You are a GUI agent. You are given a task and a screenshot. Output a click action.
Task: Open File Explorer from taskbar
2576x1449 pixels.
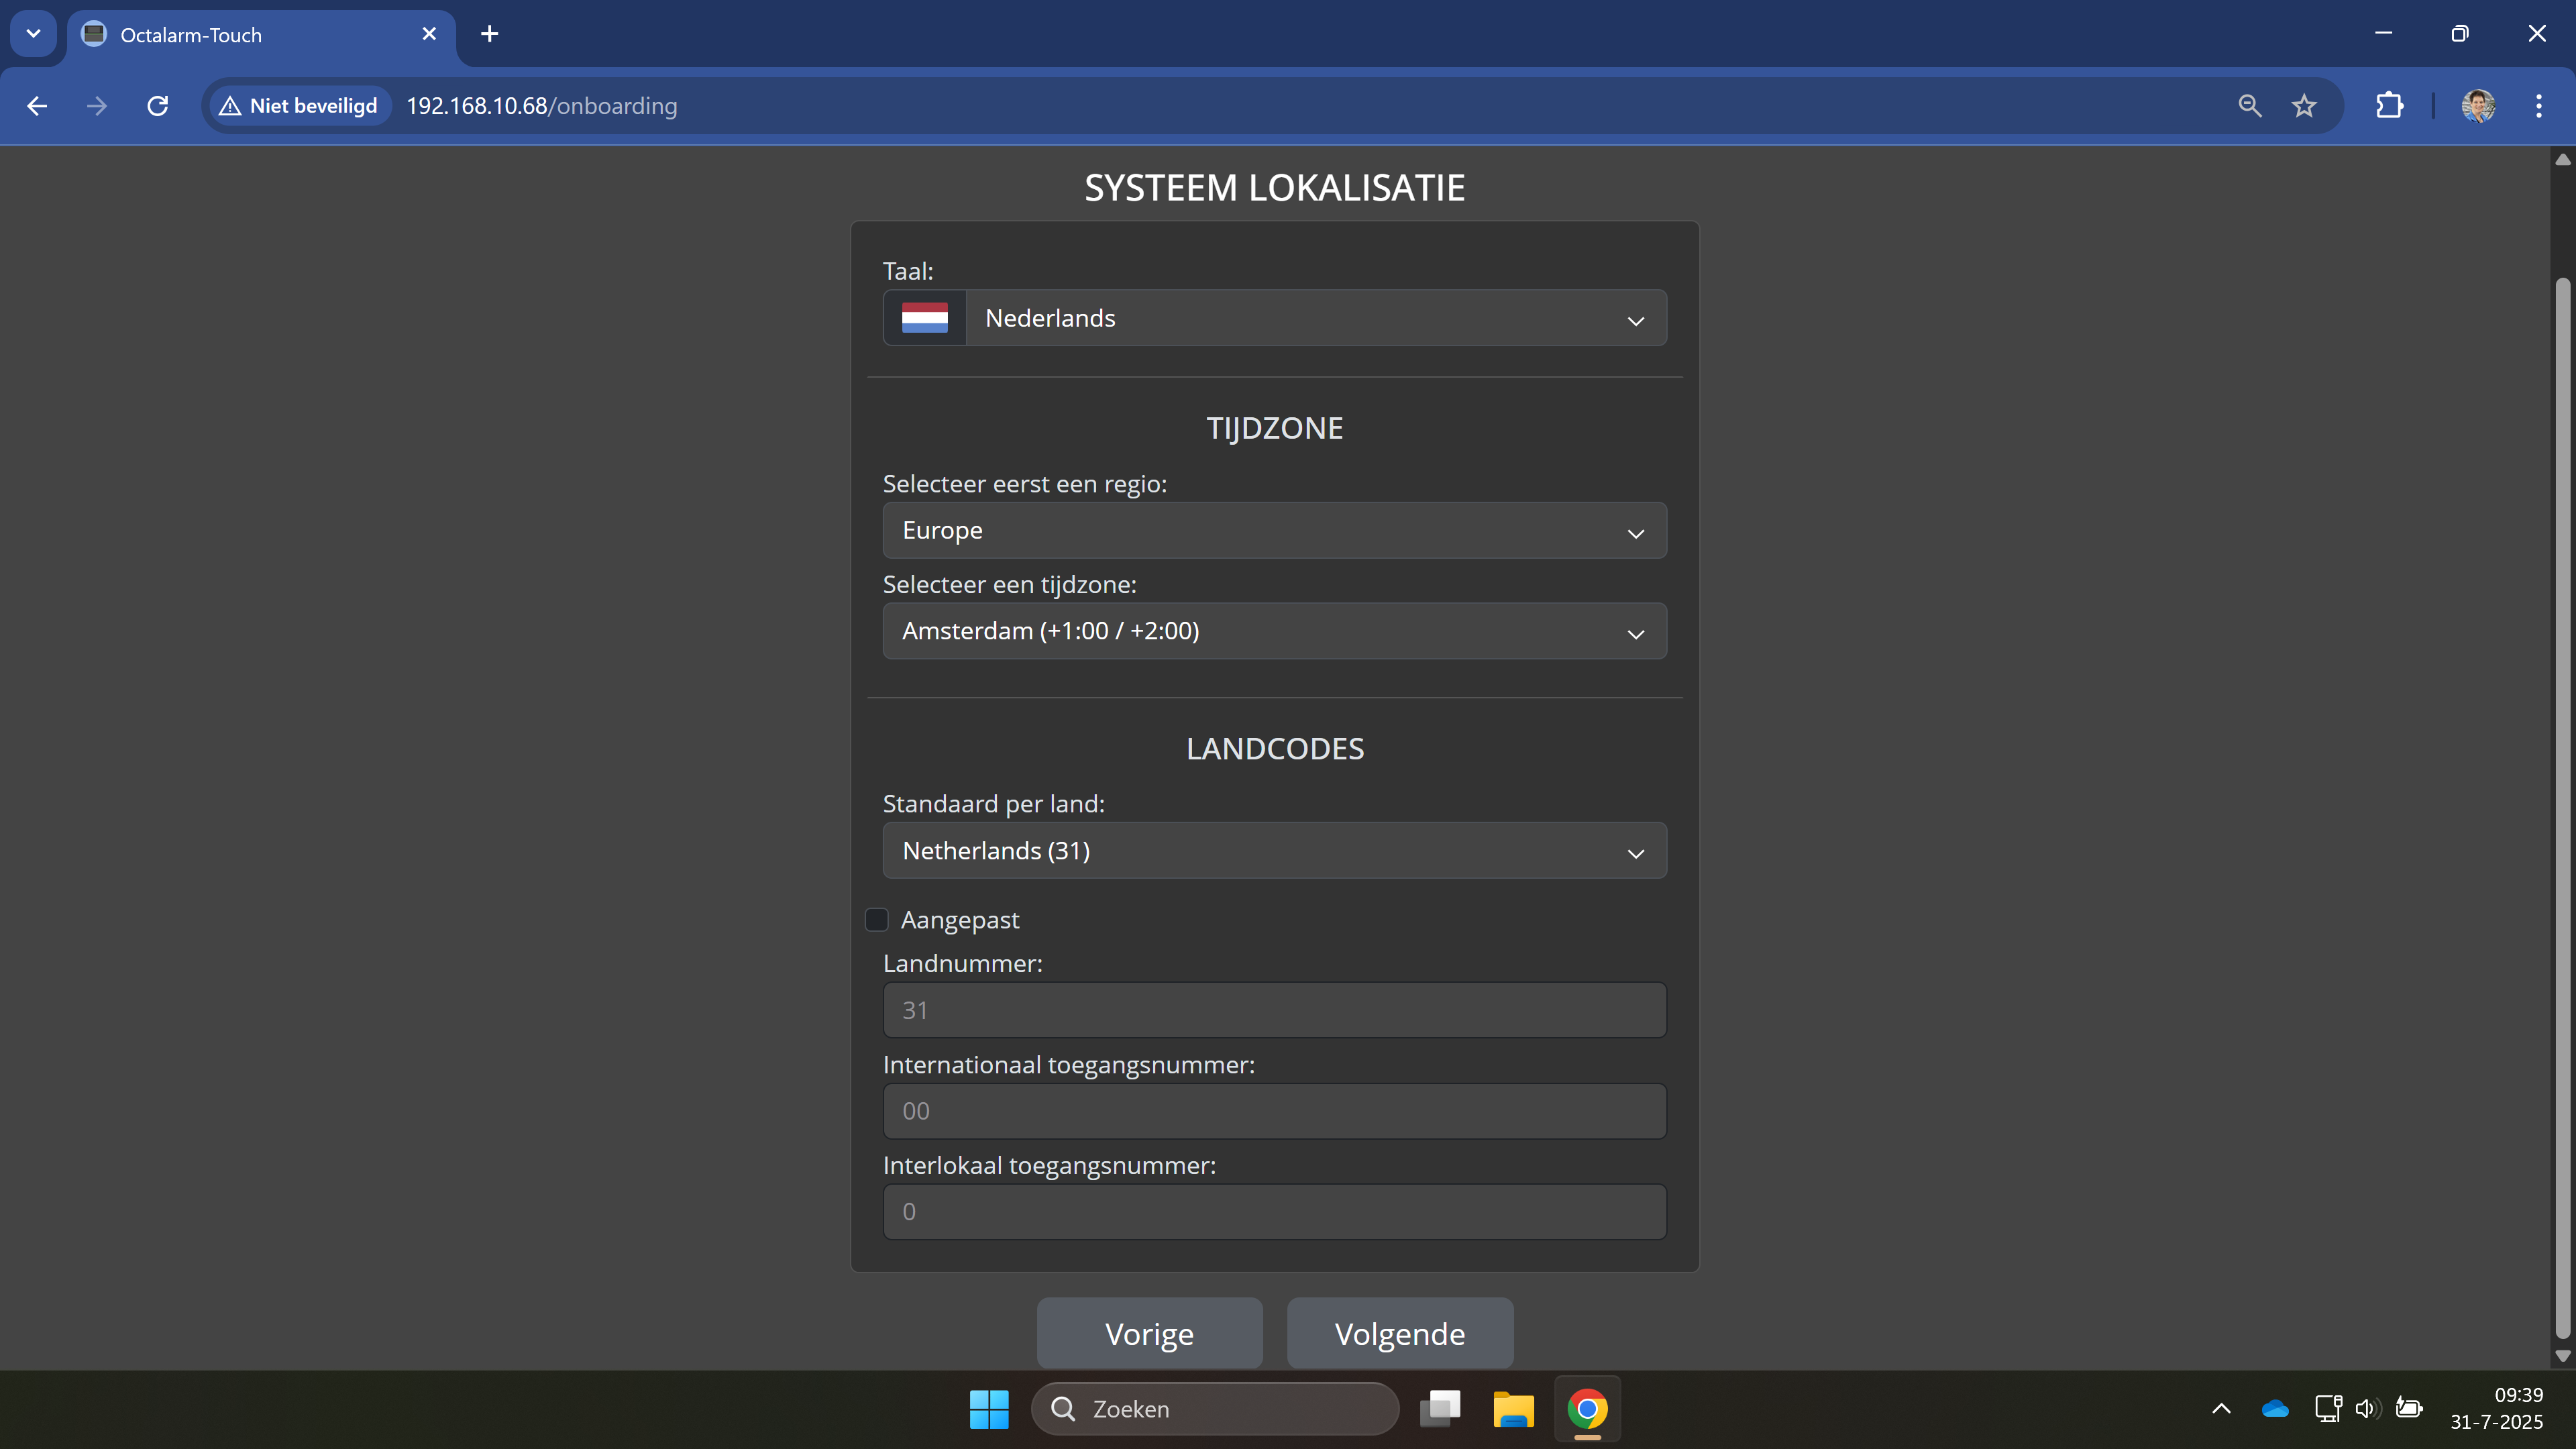pyautogui.click(x=1513, y=1409)
